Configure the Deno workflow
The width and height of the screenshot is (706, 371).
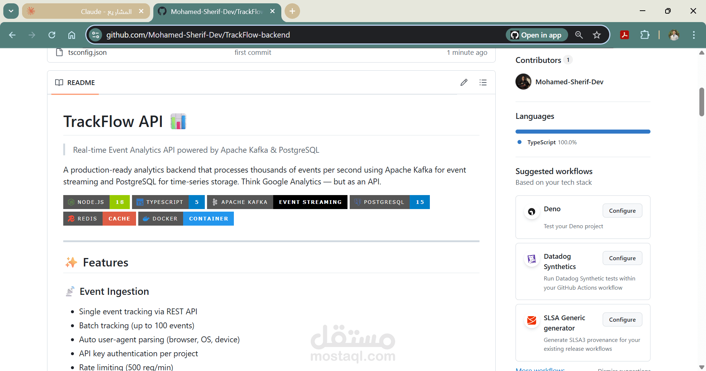tap(622, 211)
